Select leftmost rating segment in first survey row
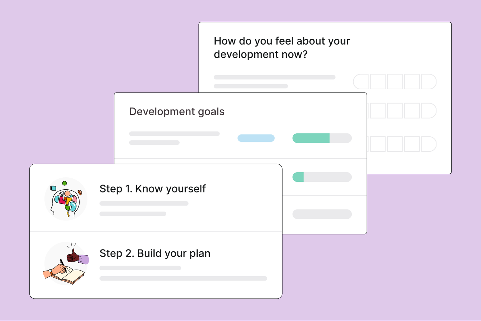 tap(361, 82)
